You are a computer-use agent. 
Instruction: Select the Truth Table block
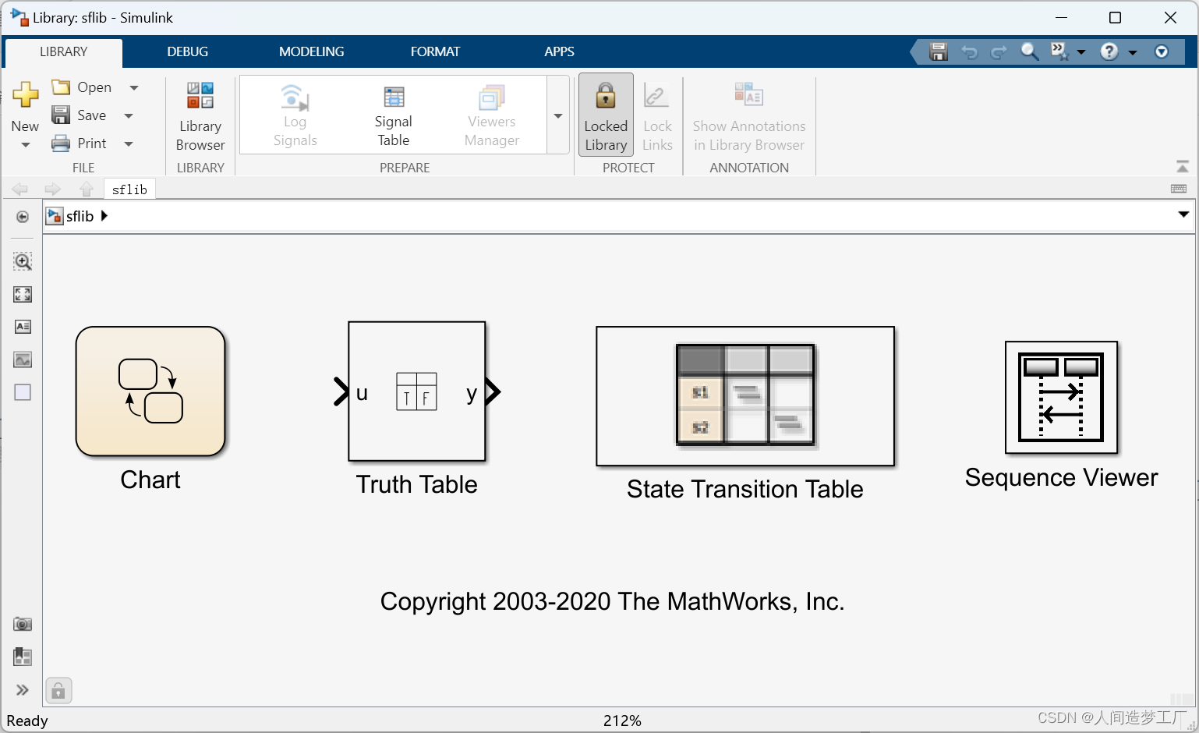coord(417,391)
